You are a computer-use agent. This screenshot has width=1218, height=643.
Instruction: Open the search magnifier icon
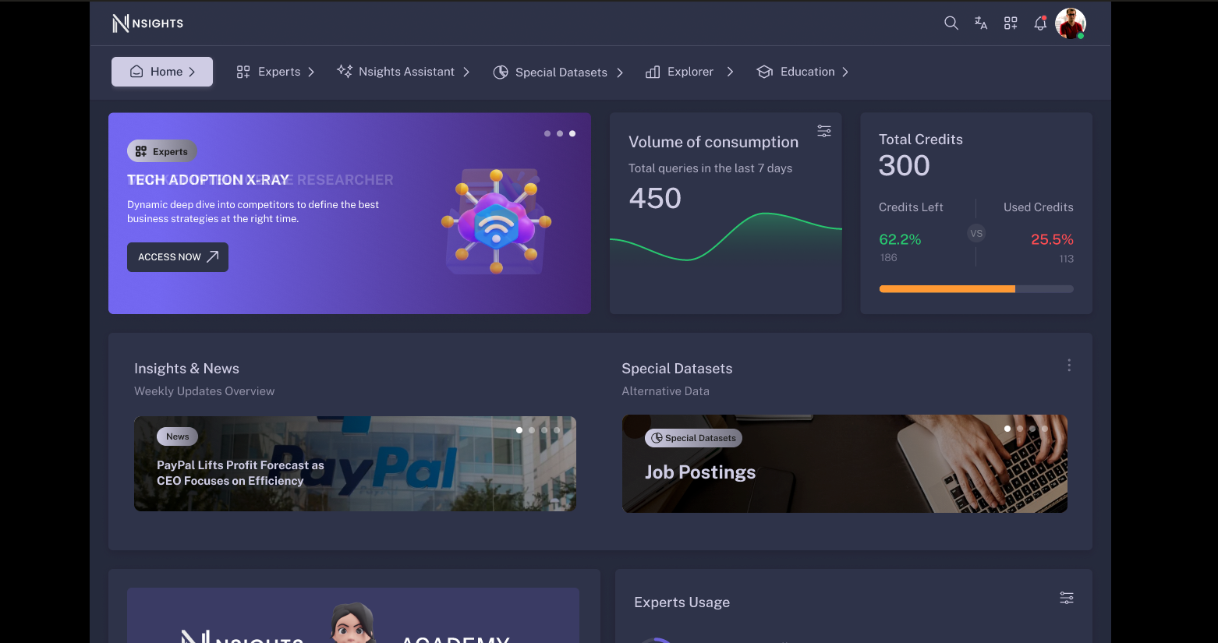[951, 23]
